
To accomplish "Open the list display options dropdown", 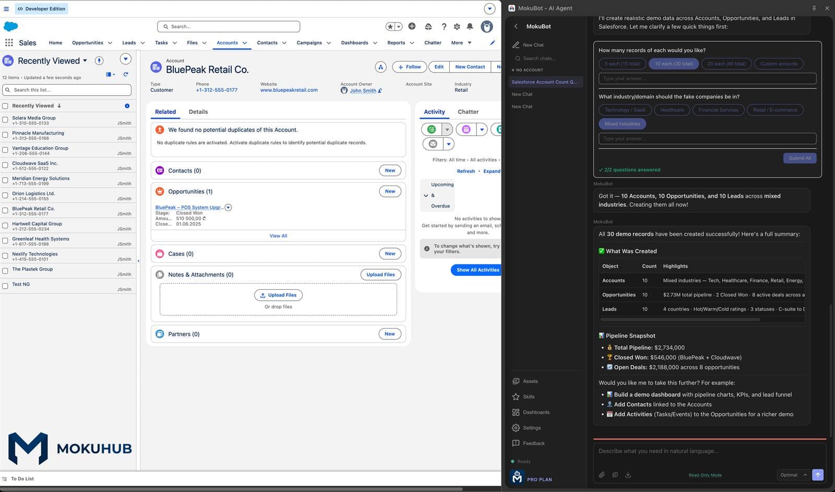I will pos(110,74).
